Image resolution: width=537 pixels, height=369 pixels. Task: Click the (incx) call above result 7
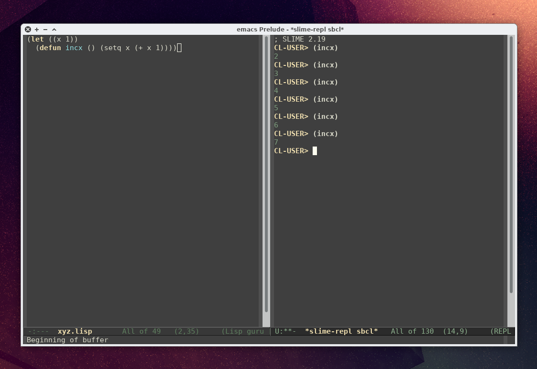point(326,133)
